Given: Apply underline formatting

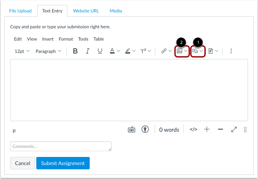Looking at the screenshot, I should click(100, 51).
